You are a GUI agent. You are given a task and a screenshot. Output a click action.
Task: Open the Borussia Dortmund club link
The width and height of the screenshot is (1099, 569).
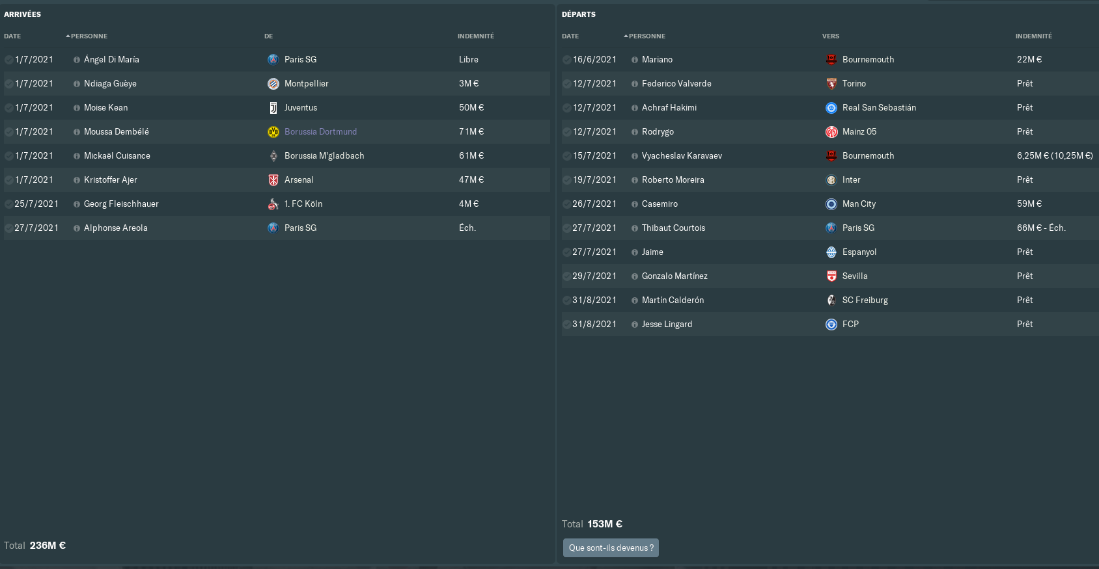(x=320, y=132)
